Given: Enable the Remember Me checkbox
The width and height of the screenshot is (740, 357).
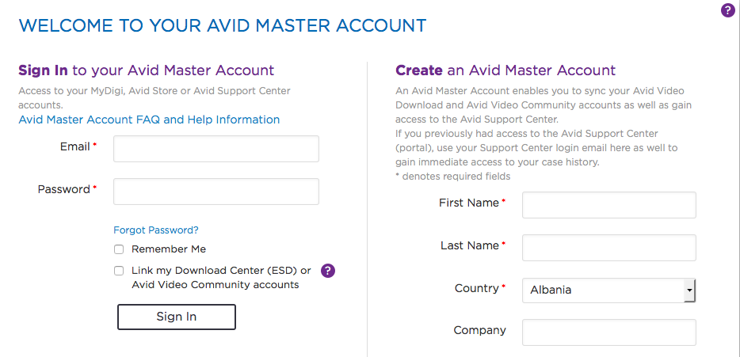Looking at the screenshot, I should coord(119,249).
